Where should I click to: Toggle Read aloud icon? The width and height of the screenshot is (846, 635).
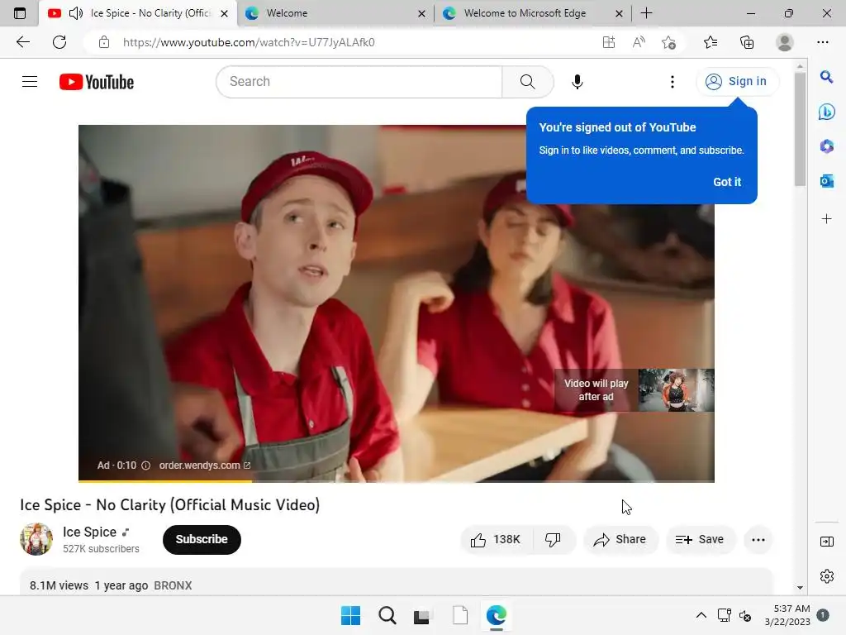[x=639, y=42]
